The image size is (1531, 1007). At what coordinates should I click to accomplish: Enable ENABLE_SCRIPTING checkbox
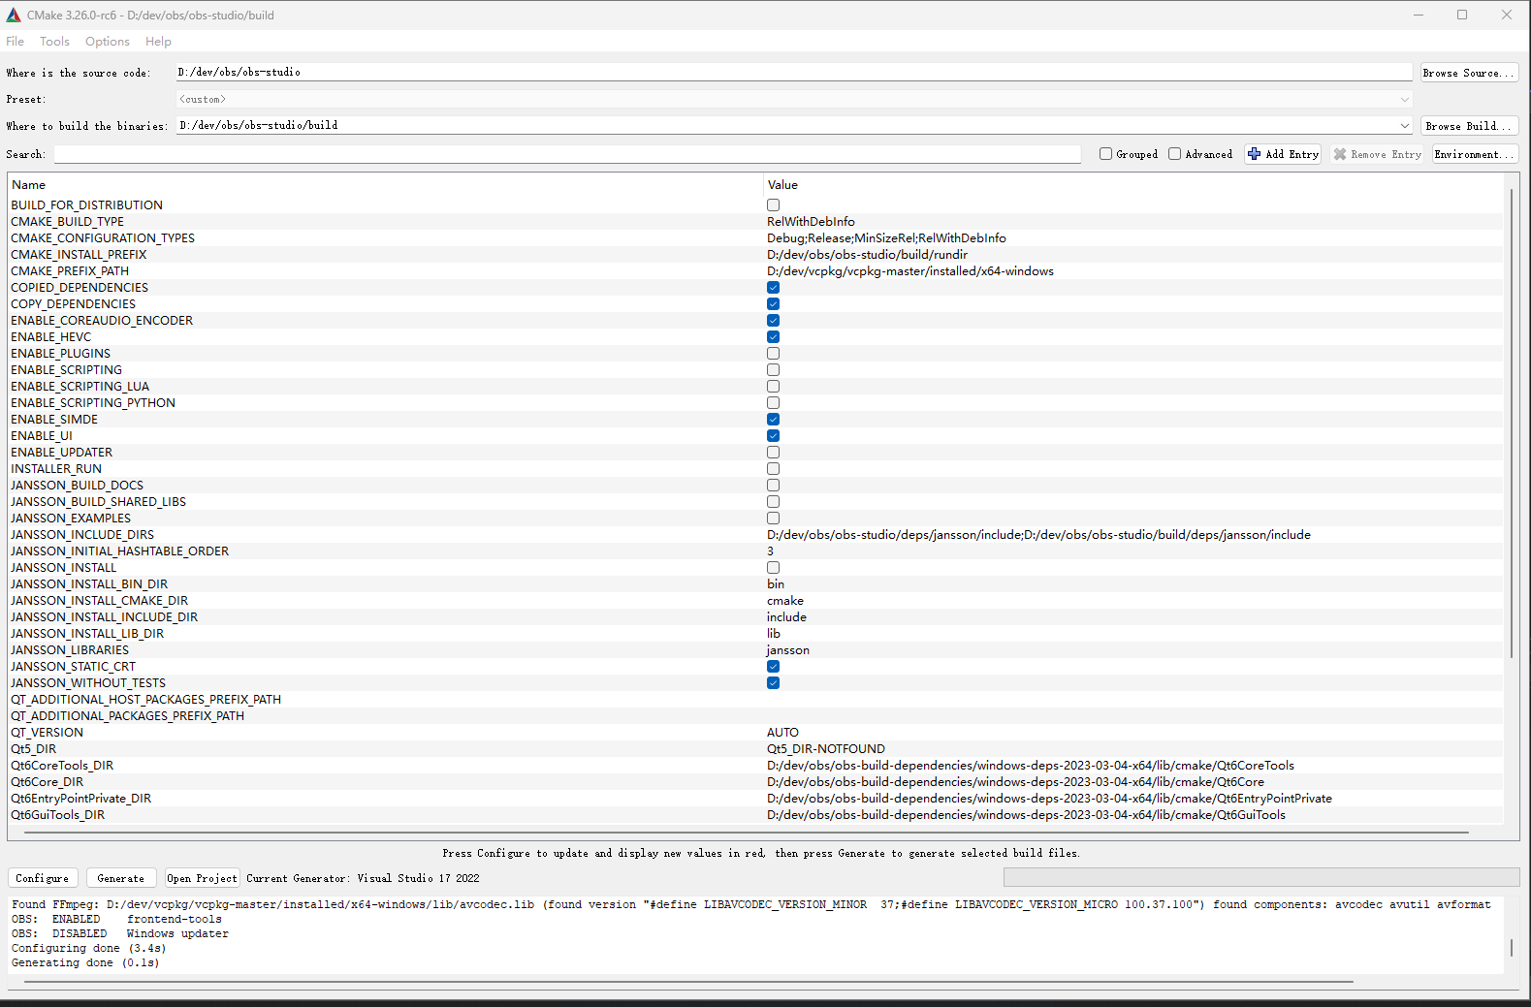[x=773, y=370]
